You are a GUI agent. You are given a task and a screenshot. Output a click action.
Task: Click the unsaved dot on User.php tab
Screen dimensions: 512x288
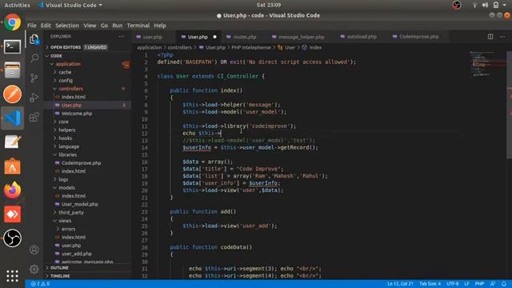coord(214,37)
